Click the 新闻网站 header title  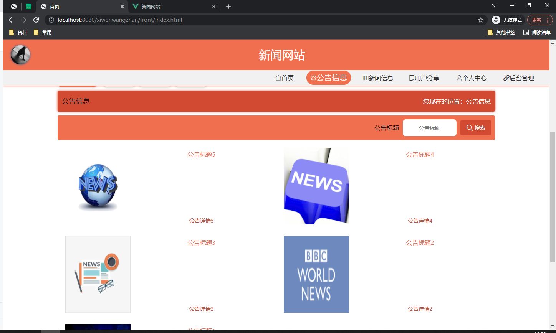(282, 55)
